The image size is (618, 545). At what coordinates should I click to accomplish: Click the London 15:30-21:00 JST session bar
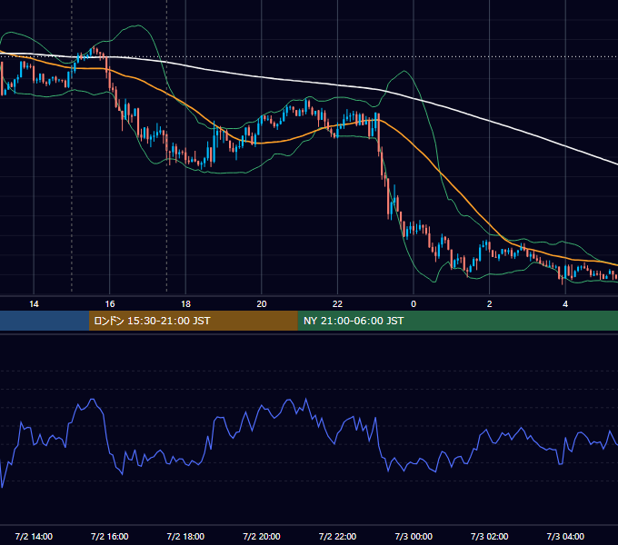point(193,321)
